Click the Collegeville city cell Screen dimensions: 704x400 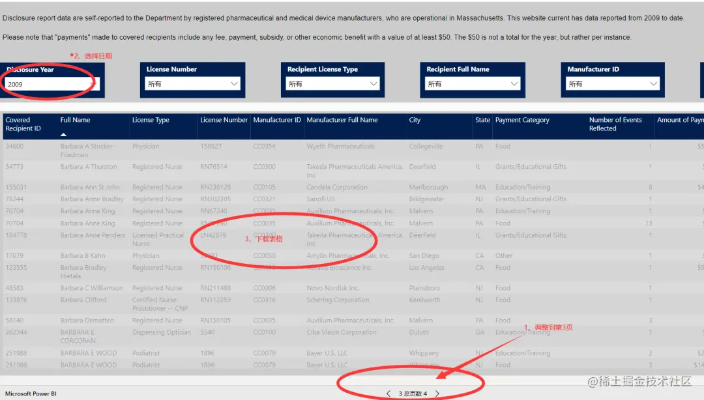click(x=426, y=147)
